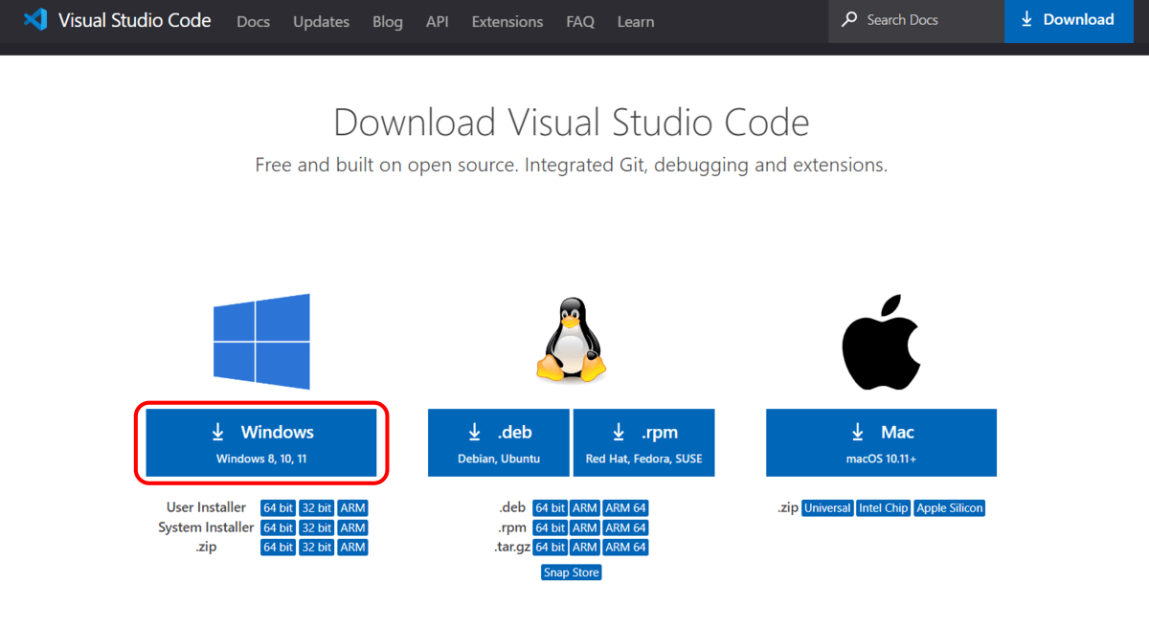
Task: Choose System Installer 32 bit
Action: pos(317,527)
